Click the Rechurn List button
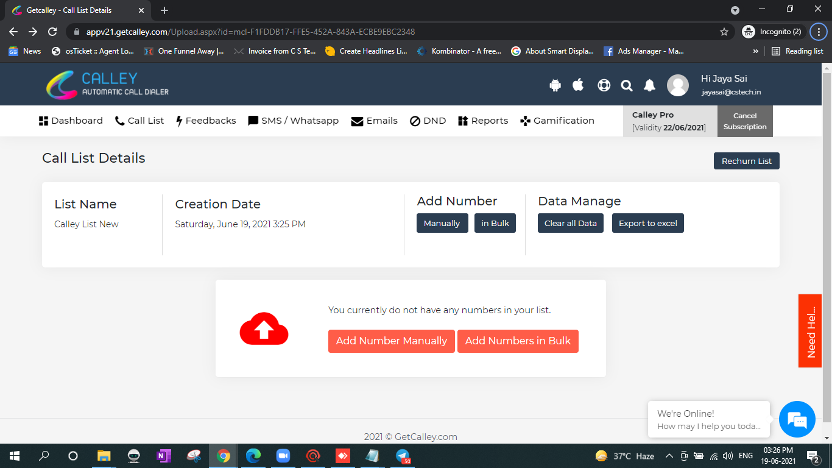The width and height of the screenshot is (832, 468). click(746, 161)
